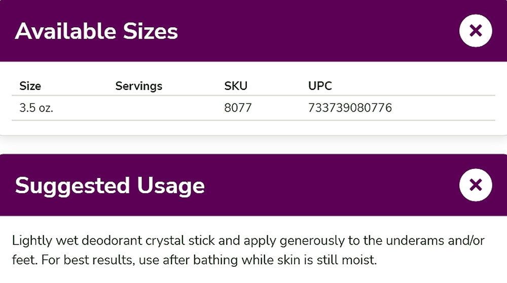507x283 pixels.
Task: Select the Servings column header
Action: (x=138, y=86)
